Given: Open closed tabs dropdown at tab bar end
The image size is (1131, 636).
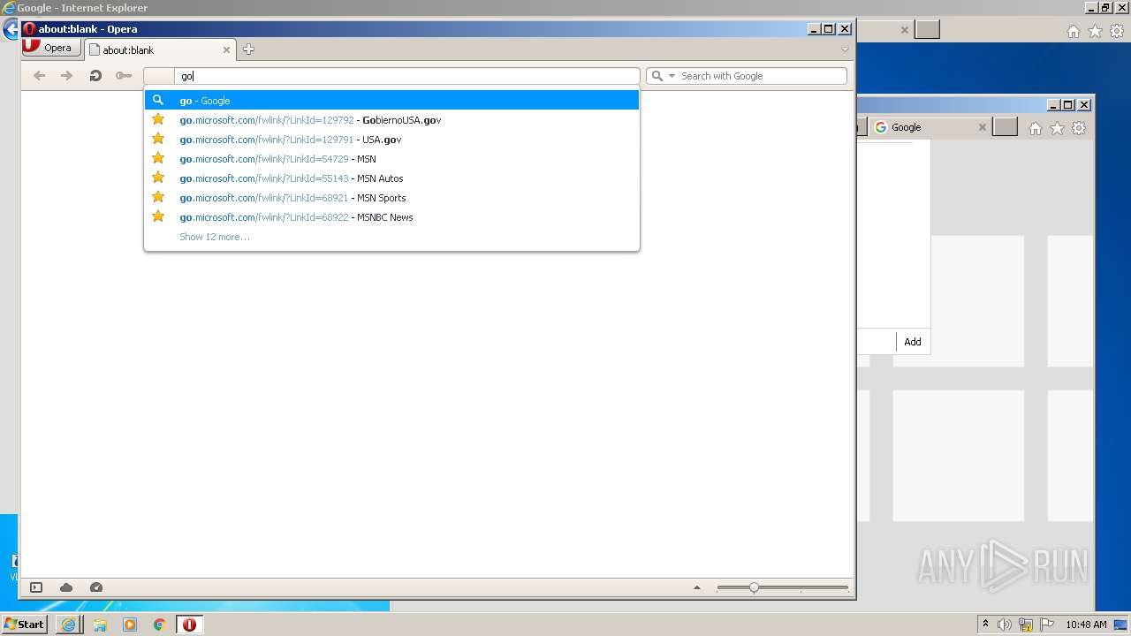Looking at the screenshot, I should point(845,49).
